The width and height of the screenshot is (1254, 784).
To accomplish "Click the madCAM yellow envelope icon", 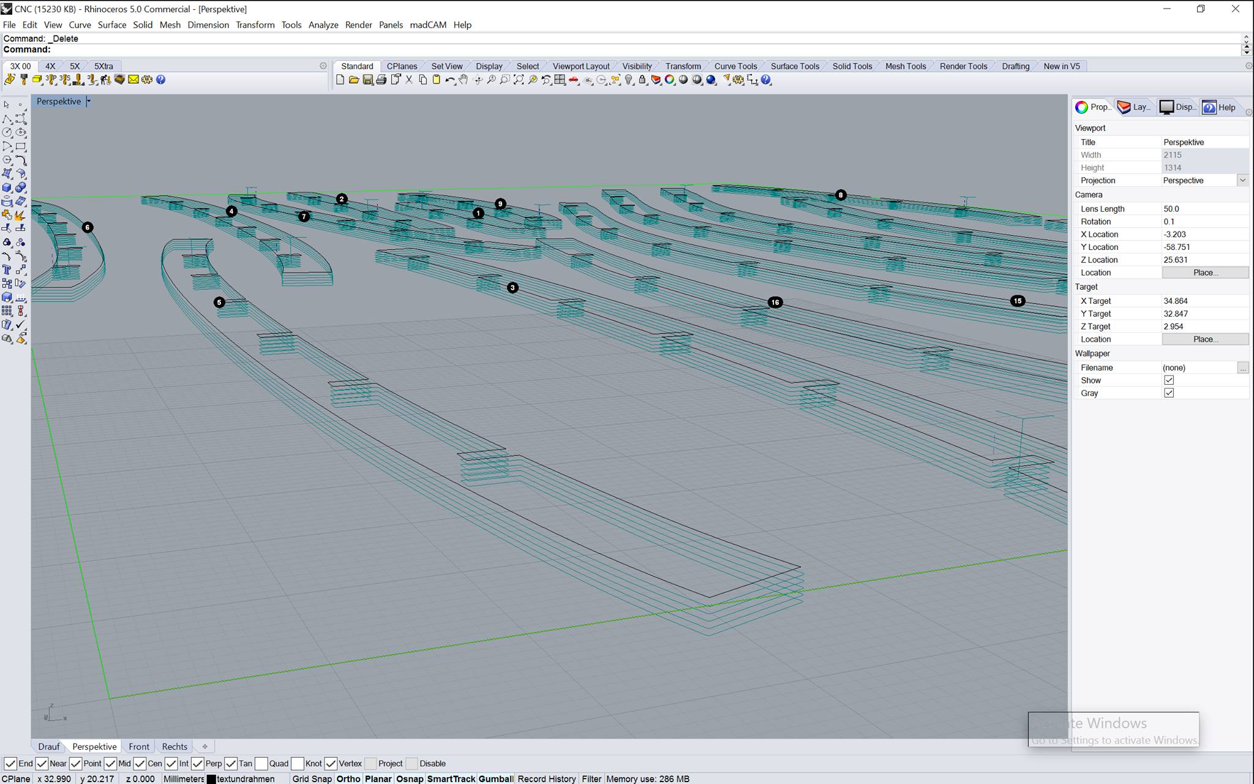I will tap(133, 80).
